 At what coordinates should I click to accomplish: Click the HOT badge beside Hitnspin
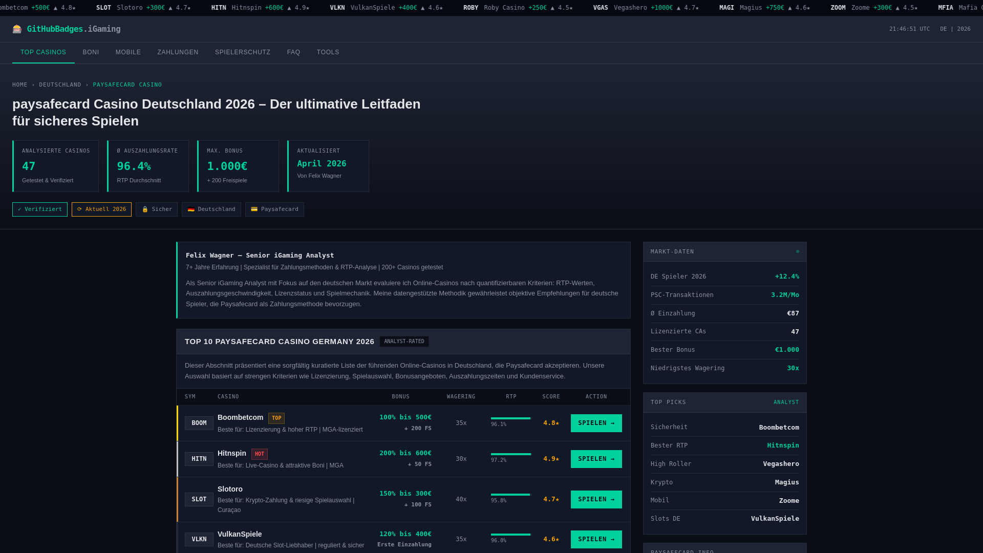[260, 454]
